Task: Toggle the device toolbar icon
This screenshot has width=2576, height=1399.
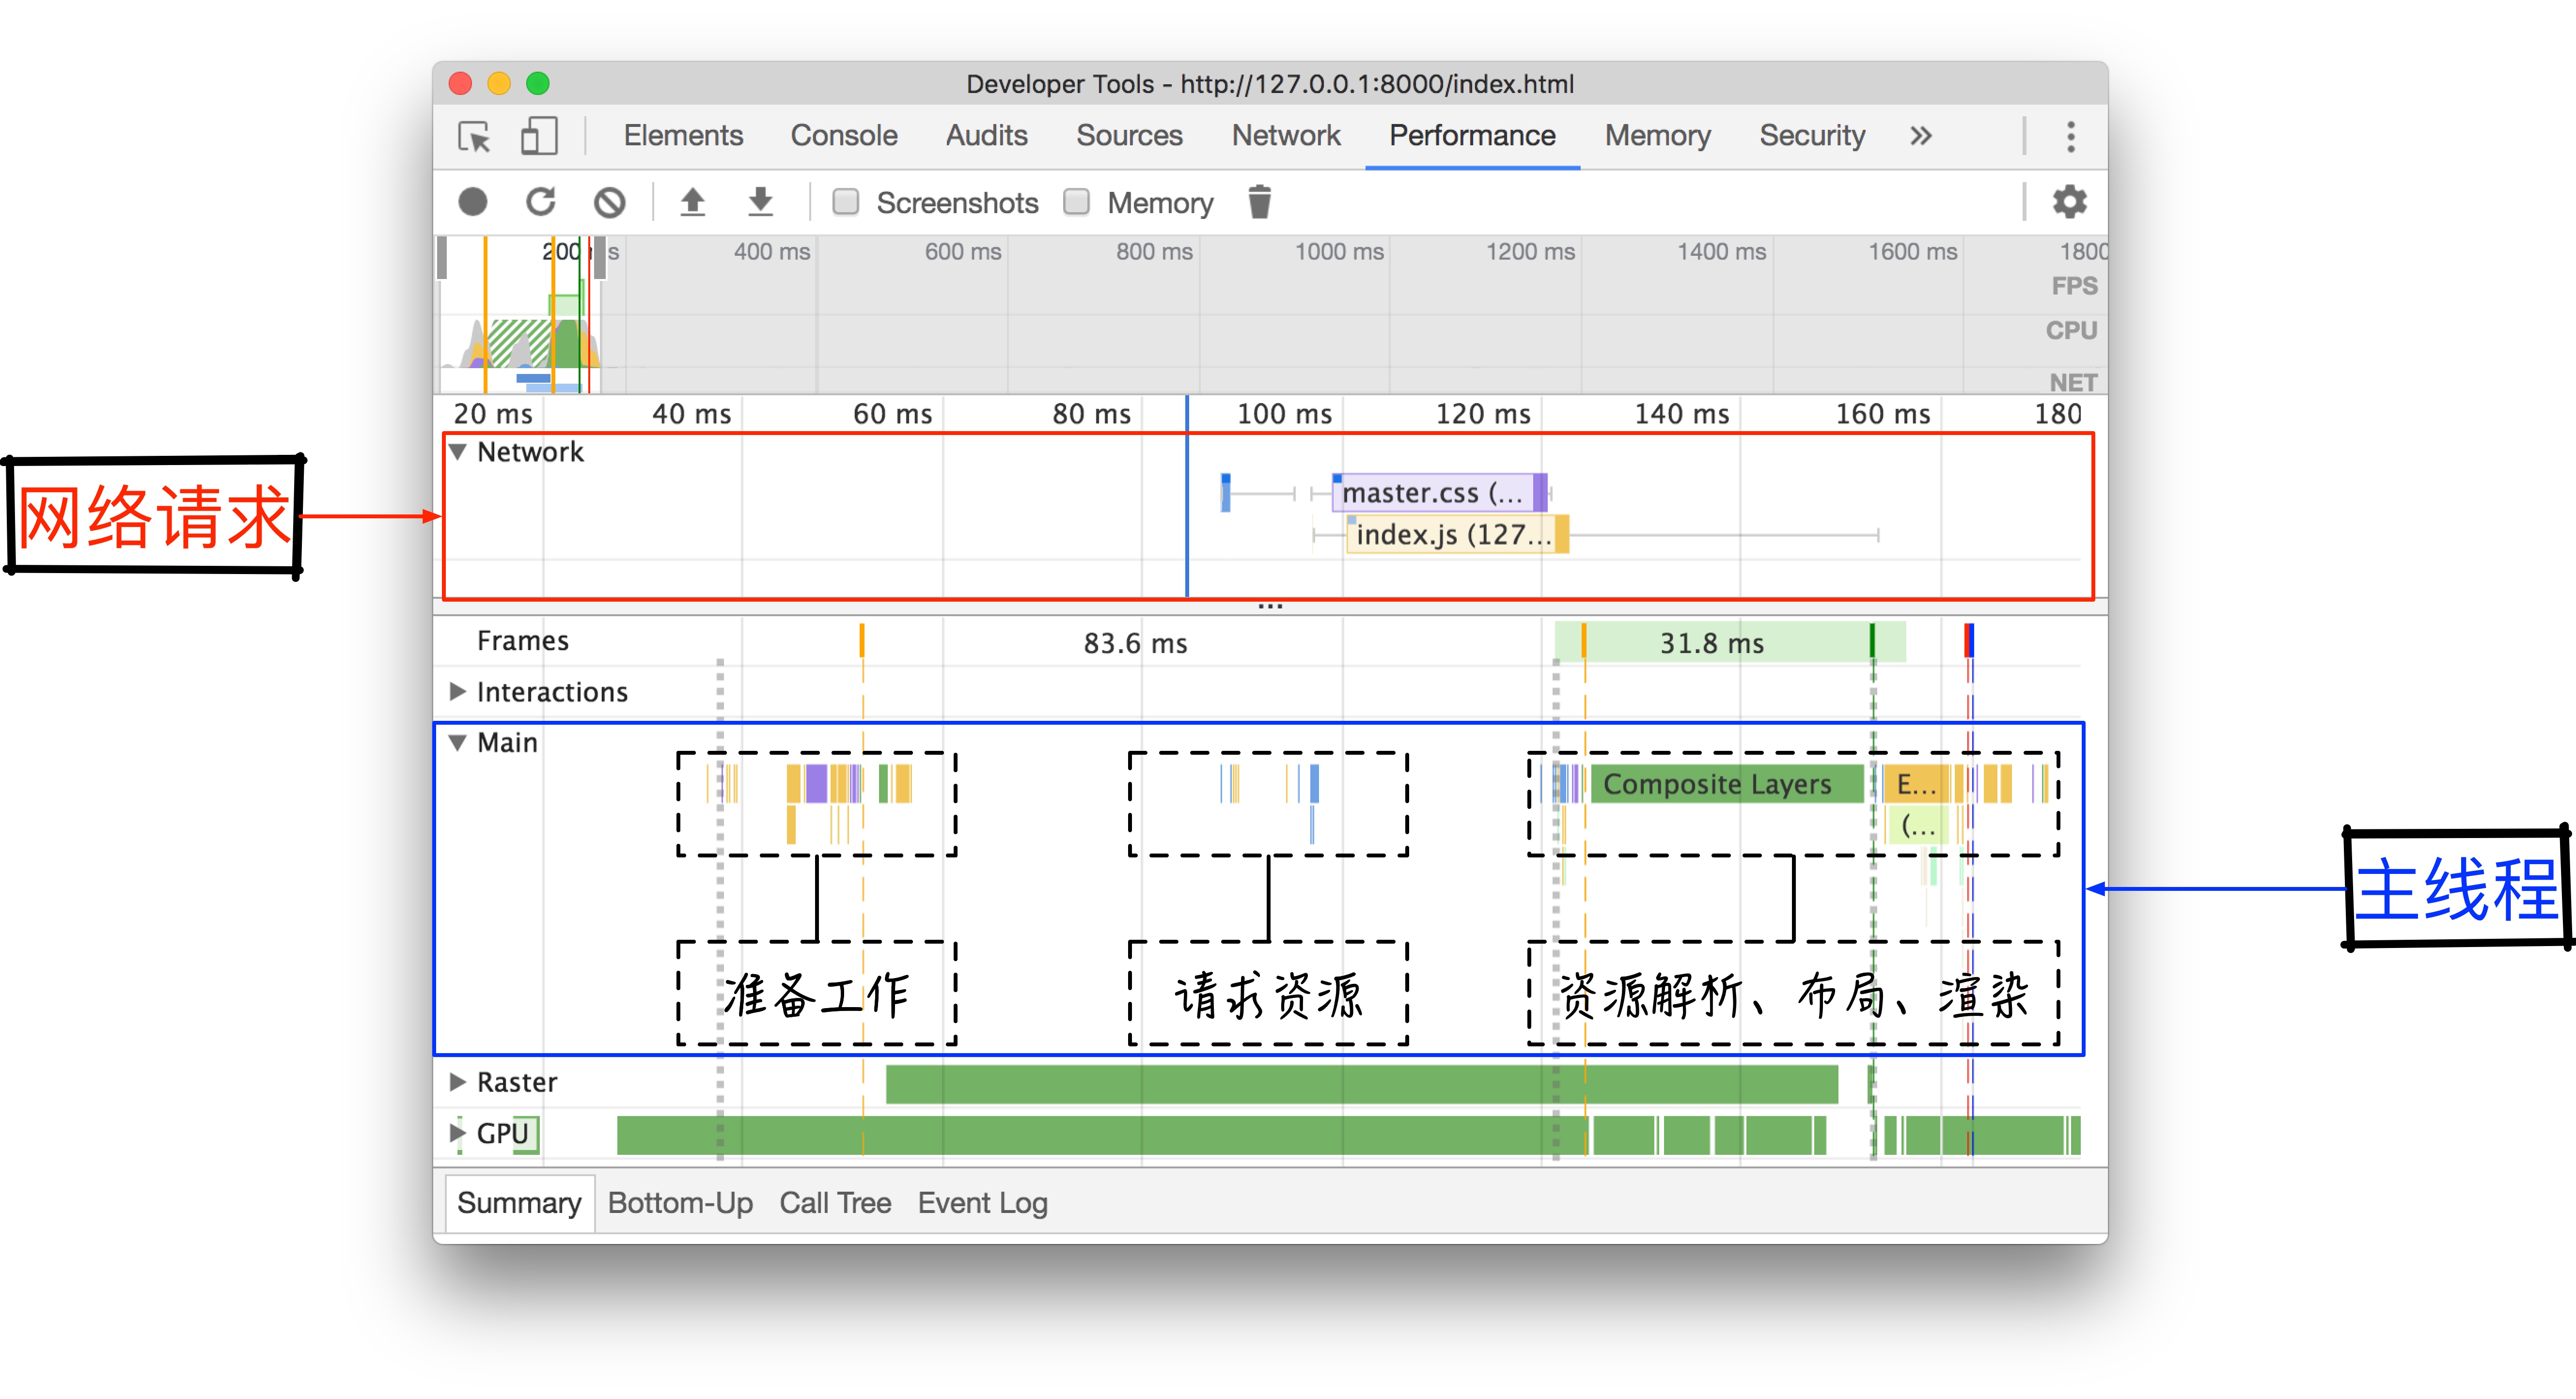Action: (539, 136)
